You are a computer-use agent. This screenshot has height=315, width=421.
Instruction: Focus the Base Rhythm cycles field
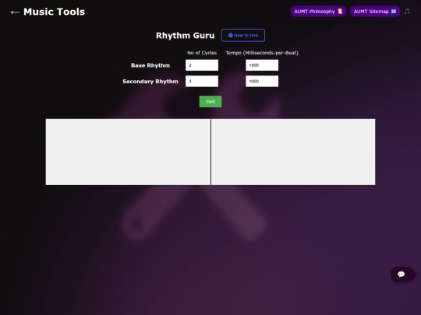point(202,65)
